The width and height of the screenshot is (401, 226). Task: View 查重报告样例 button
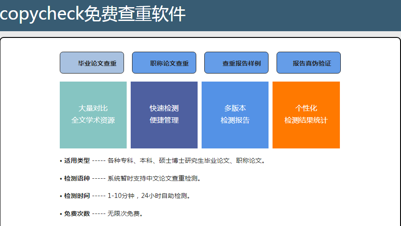click(x=236, y=63)
